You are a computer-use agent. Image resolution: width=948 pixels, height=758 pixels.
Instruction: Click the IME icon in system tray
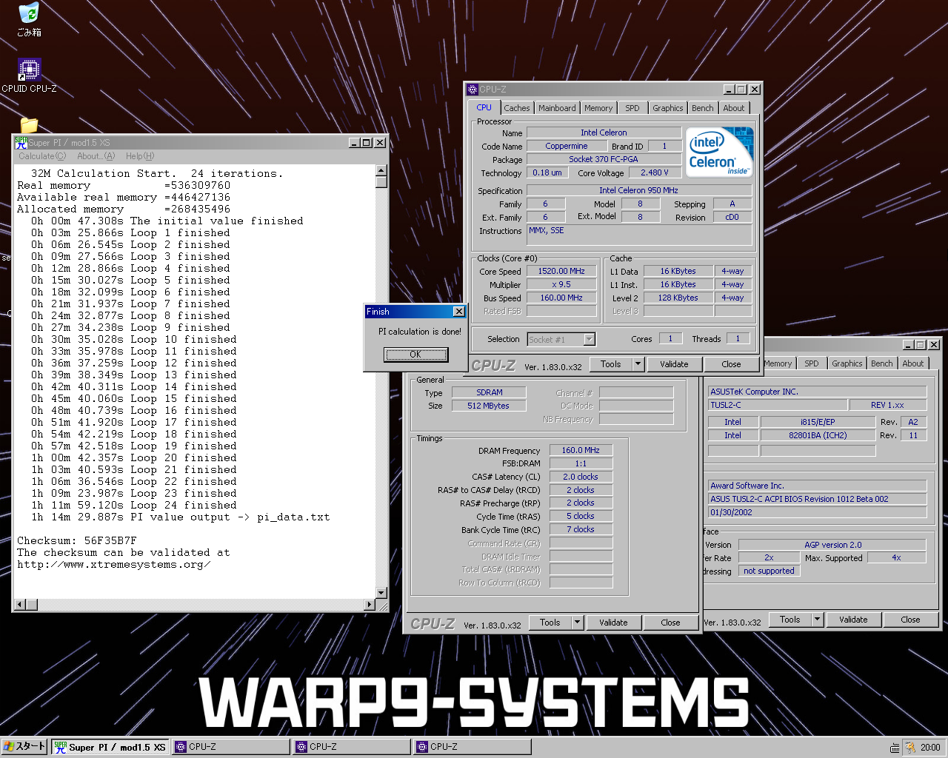pyautogui.click(x=895, y=748)
